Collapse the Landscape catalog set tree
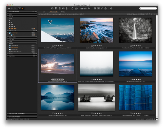The height and width of the screenshot is (129, 164). click(x=8, y=33)
